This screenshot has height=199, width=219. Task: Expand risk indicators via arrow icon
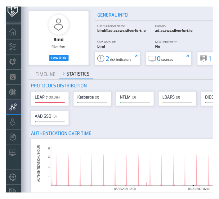click(x=136, y=56)
